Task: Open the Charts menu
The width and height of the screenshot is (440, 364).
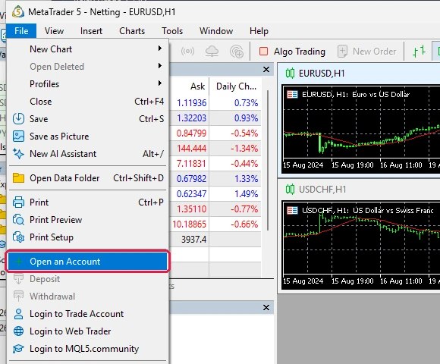Action: pos(132,31)
